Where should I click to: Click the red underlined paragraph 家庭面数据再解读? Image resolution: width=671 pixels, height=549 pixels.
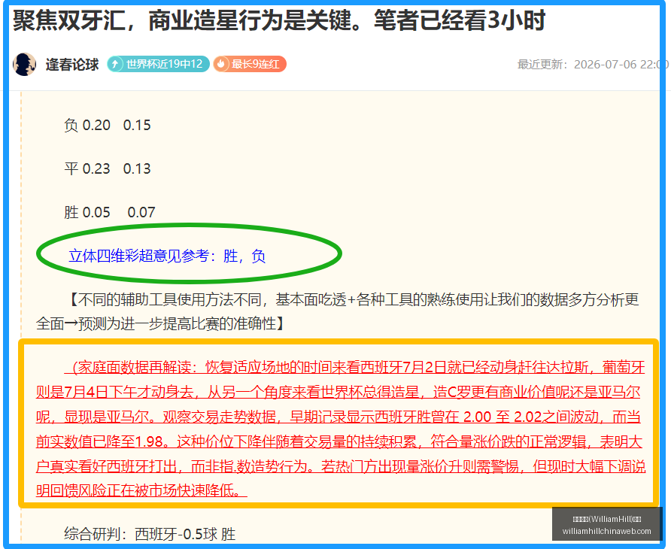(x=340, y=429)
